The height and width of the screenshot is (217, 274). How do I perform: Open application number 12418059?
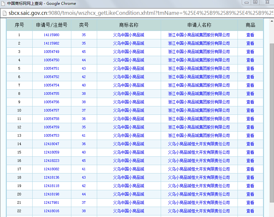click(52, 152)
